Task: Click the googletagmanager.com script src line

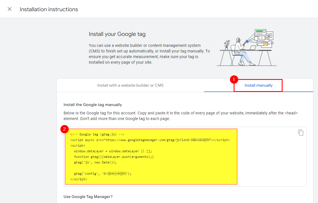Action: pos(150,140)
